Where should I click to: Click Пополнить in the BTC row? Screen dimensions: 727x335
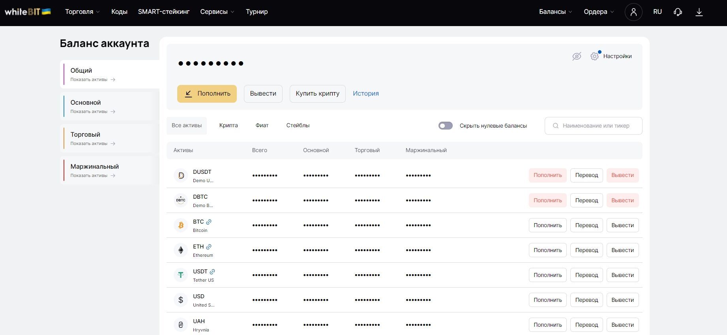point(548,225)
